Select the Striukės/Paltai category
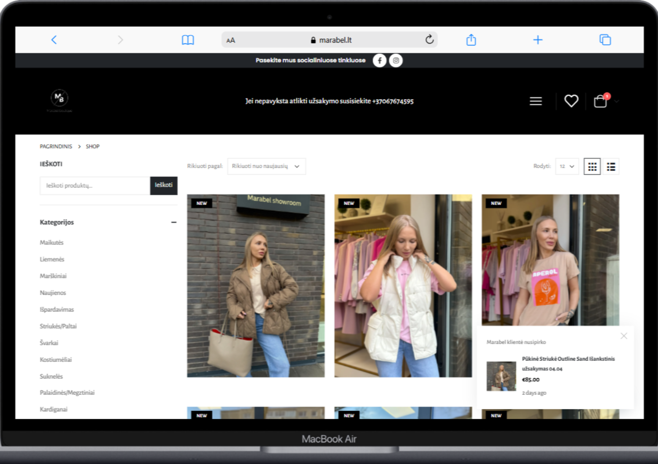658x464 pixels. 58,326
